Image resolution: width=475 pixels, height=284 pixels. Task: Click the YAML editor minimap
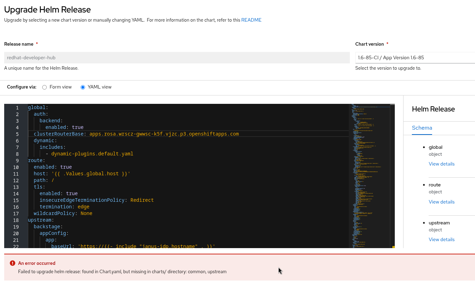(369, 174)
